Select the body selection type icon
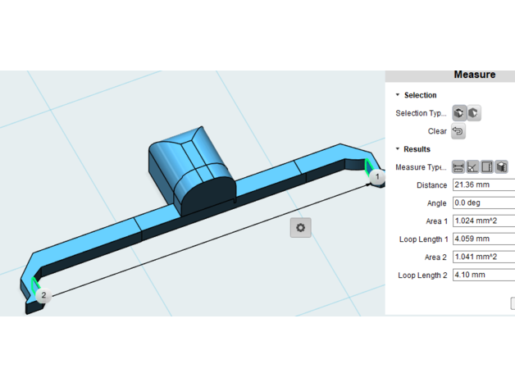Image resolution: width=515 pixels, height=387 pixels. (474, 113)
